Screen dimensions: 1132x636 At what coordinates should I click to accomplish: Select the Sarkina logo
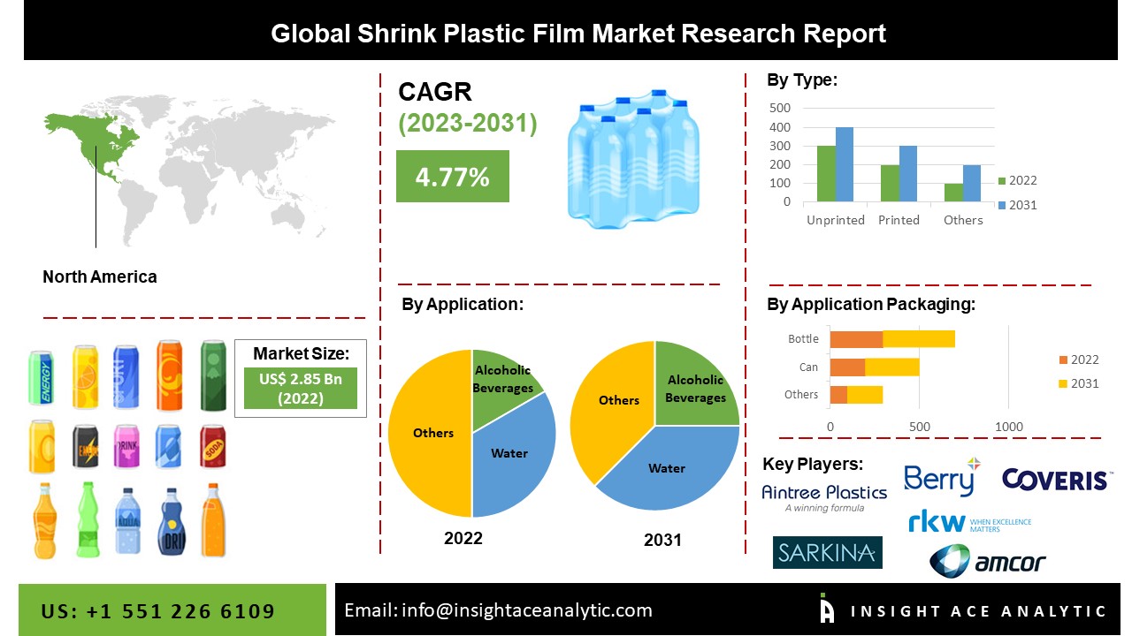coord(827,552)
